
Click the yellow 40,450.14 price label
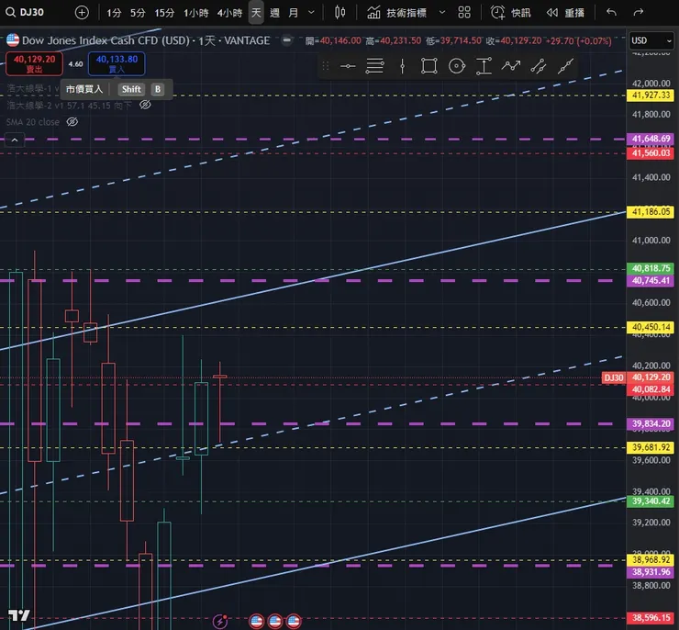point(651,327)
